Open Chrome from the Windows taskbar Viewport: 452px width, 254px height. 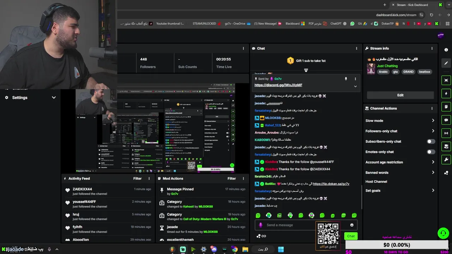pos(234,249)
